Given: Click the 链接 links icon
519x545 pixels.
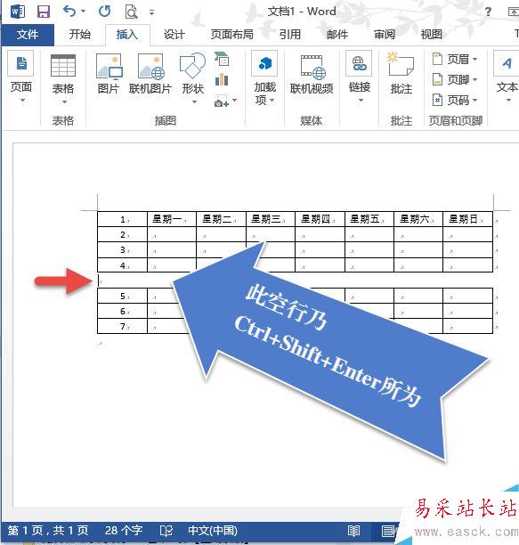Looking at the screenshot, I should 359,63.
